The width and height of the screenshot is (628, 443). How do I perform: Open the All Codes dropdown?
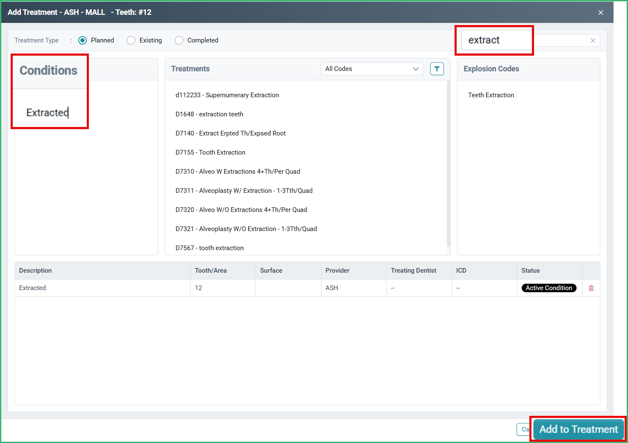point(372,69)
